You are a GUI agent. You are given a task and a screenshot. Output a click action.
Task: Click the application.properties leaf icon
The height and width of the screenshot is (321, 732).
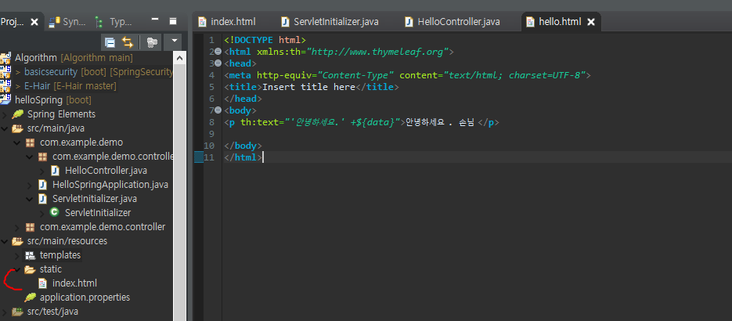pyautogui.click(x=30, y=298)
